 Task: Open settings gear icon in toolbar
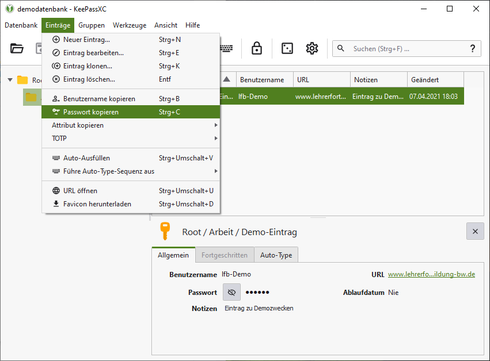(x=312, y=49)
